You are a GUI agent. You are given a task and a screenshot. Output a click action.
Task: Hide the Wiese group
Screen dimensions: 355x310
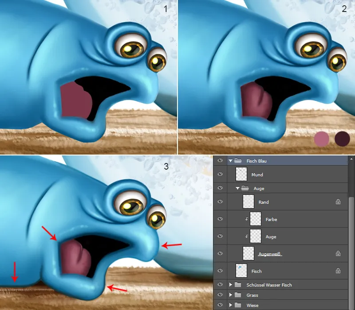(220, 305)
